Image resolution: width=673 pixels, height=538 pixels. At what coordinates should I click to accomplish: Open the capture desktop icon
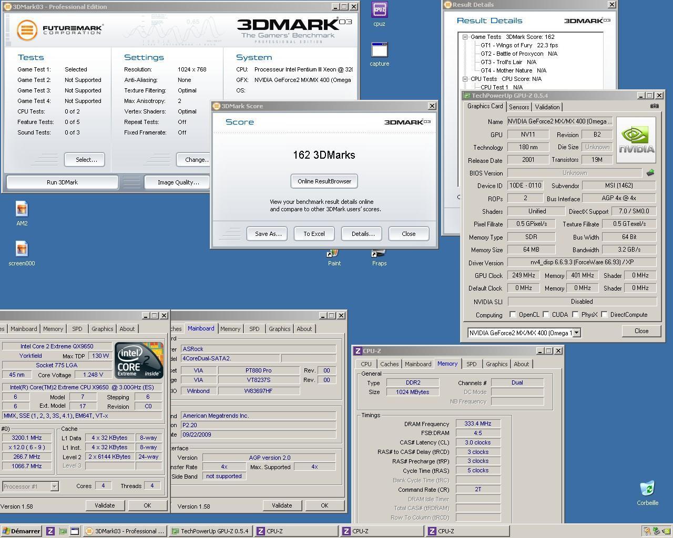[379, 50]
